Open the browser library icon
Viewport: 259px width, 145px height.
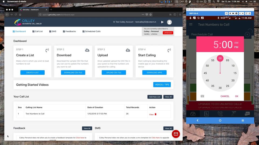pos(171,15)
